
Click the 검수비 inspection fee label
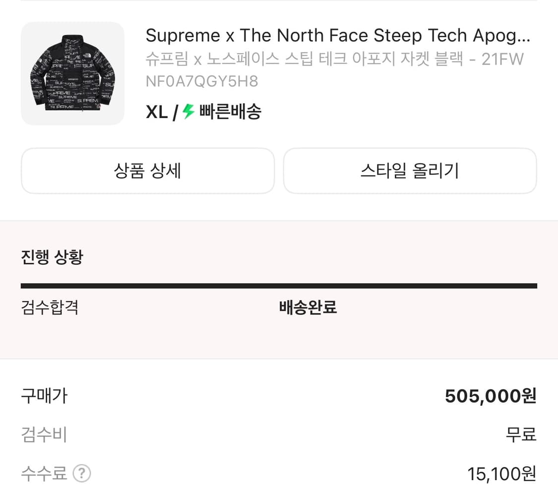pyautogui.click(x=44, y=435)
